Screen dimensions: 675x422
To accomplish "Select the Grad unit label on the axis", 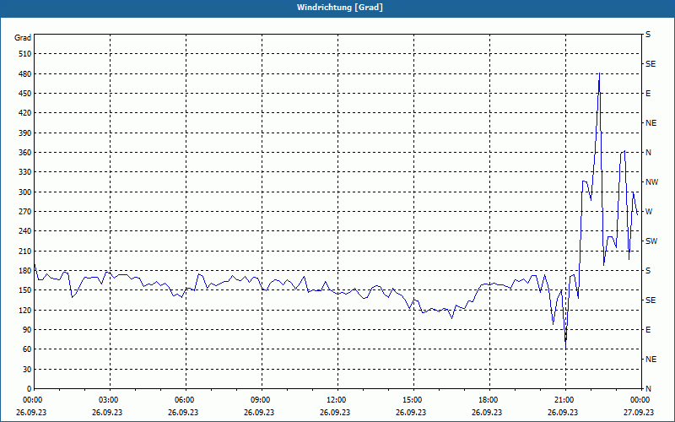I will pos(23,38).
